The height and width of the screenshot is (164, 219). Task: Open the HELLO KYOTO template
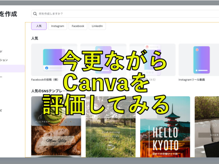pos(165,127)
